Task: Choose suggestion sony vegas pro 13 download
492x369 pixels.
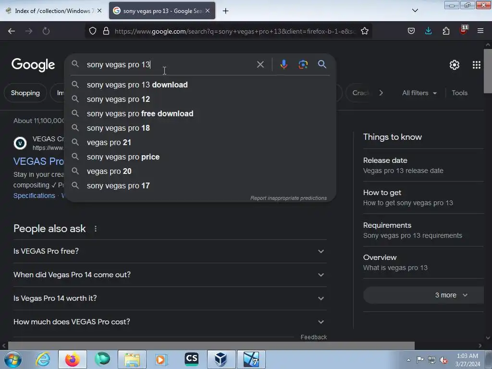Action: pyautogui.click(x=200, y=85)
